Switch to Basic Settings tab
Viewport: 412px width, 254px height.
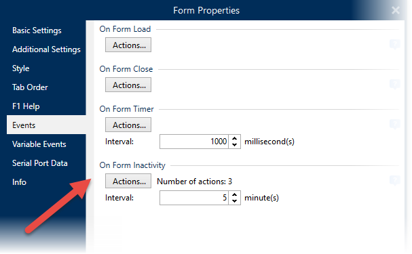point(37,30)
